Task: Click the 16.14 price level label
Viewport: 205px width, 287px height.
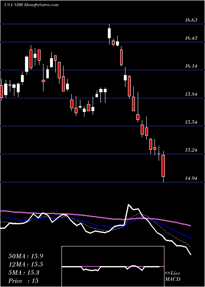Action: 191,66
